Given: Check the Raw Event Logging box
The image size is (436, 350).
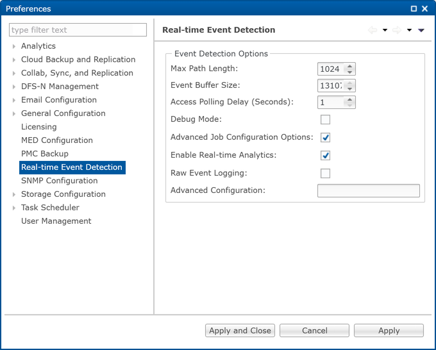Looking at the screenshot, I should (x=325, y=173).
